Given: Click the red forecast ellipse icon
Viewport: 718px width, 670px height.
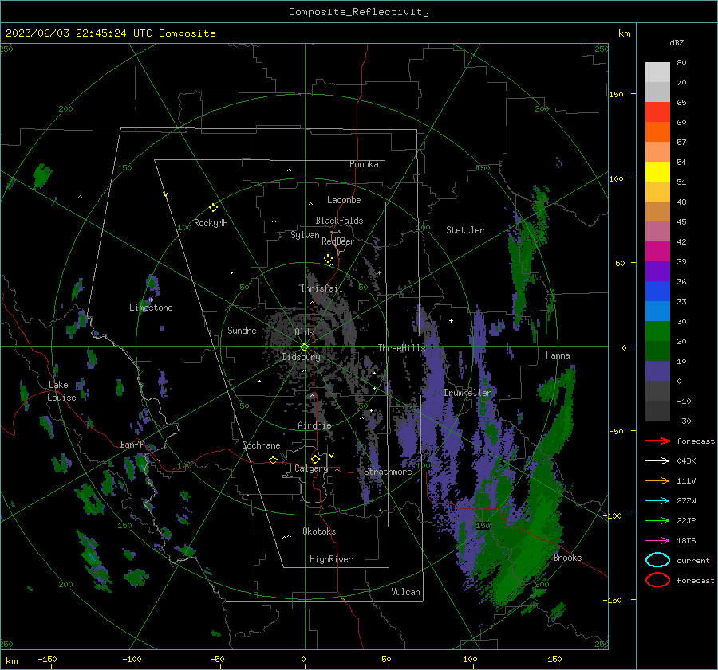Looking at the screenshot, I should coord(657,580).
